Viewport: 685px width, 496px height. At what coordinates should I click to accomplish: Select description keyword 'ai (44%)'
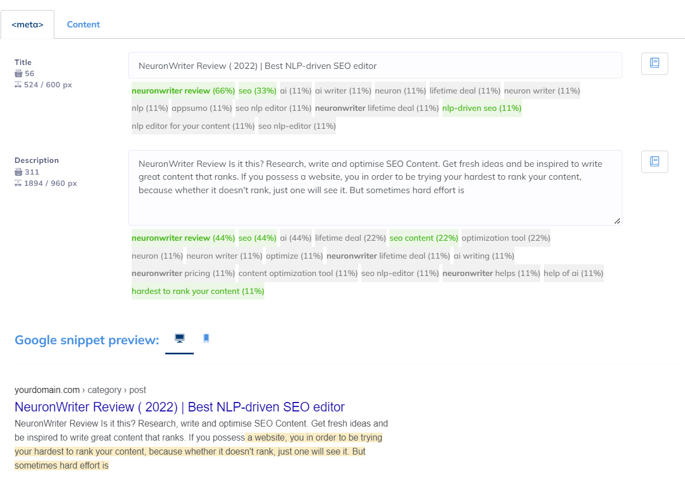click(x=296, y=238)
